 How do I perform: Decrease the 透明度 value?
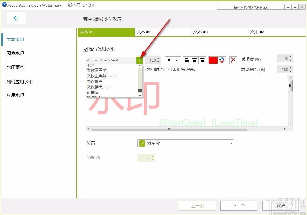coord(290,60)
